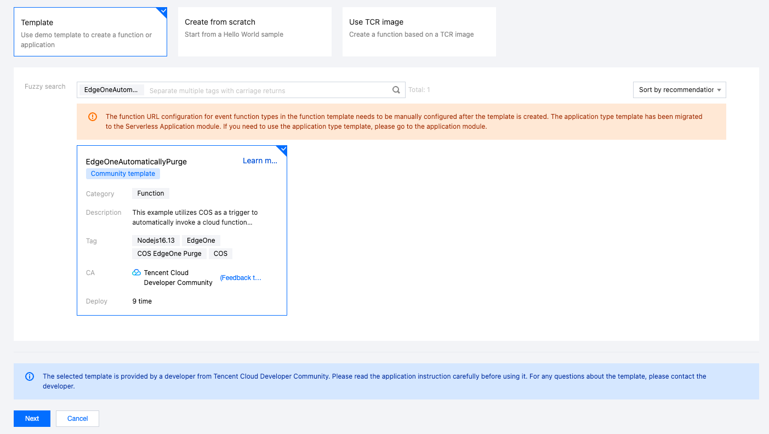Click the Next button
This screenshot has width=769, height=434.
(32, 419)
